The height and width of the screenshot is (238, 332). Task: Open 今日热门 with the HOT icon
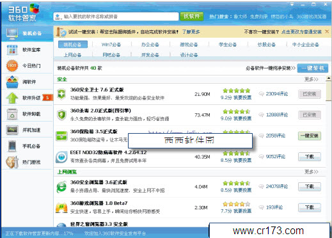[28, 66]
